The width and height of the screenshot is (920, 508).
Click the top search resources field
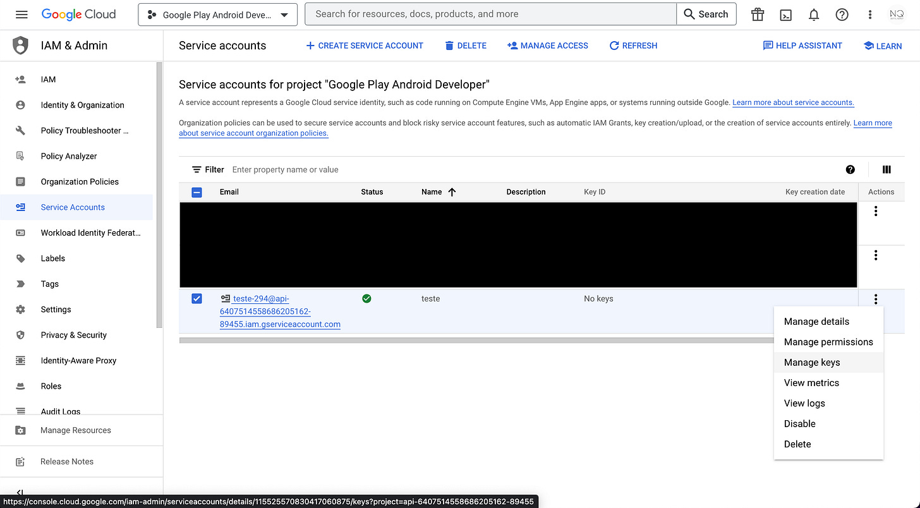pyautogui.click(x=490, y=14)
